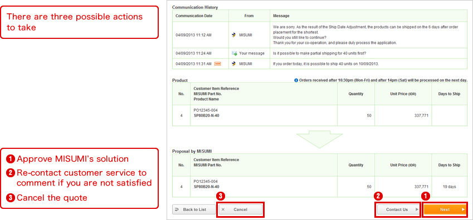Image resolution: width=473 pixels, height=220 pixels.
Task: Click the Cancel button
Action: point(241,209)
